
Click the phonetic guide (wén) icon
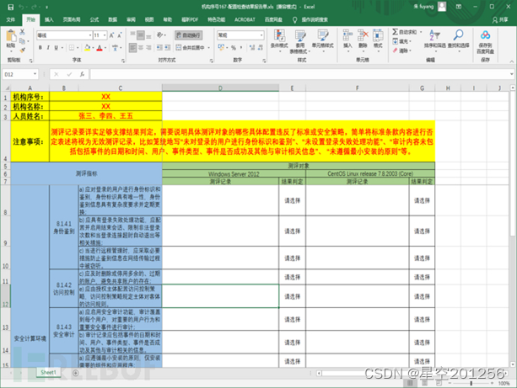[115, 48]
